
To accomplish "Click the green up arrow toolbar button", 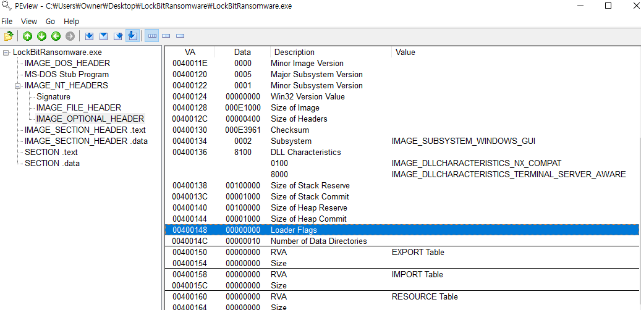I will (x=27, y=36).
